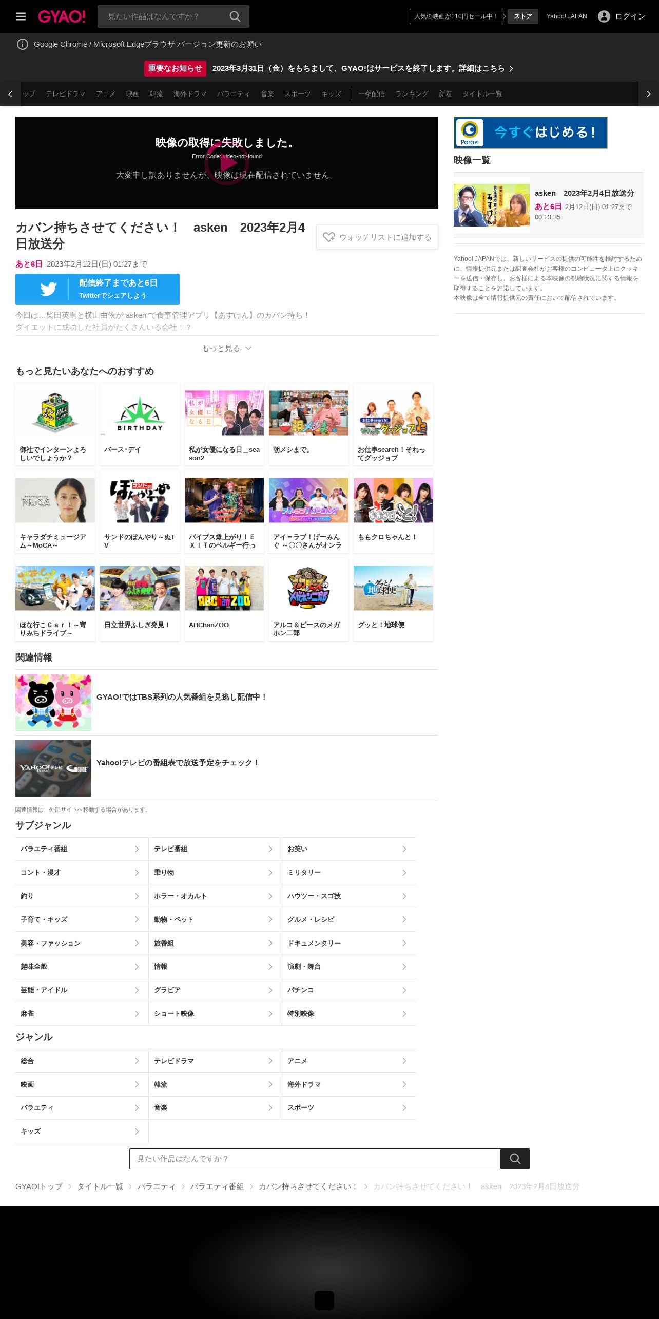Open キャラダチミュージアム MoCA thumbnail
The height and width of the screenshot is (1319, 659).
tap(55, 500)
